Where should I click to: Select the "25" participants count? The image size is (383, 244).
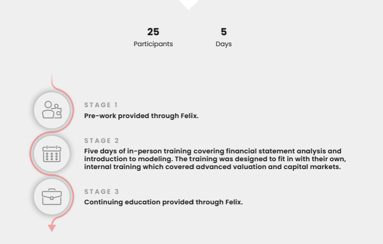(x=153, y=32)
